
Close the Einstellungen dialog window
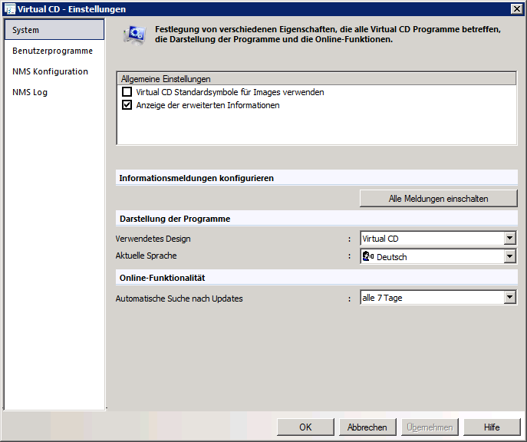516,9
